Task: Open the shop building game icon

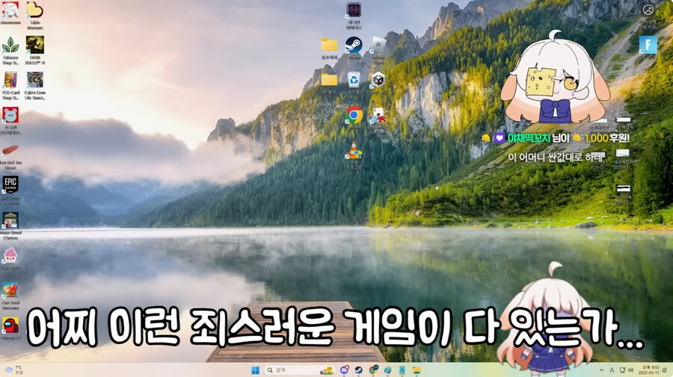Action: pyautogui.click(x=10, y=220)
